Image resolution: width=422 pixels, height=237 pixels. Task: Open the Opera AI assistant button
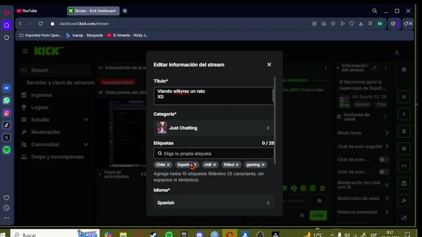point(408,24)
